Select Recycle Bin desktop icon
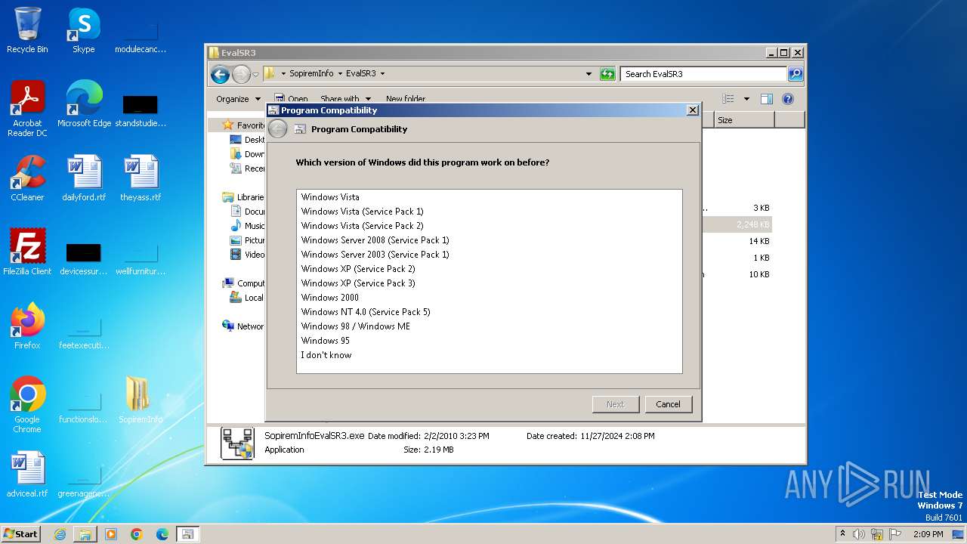This screenshot has width=967, height=544. 27,31
